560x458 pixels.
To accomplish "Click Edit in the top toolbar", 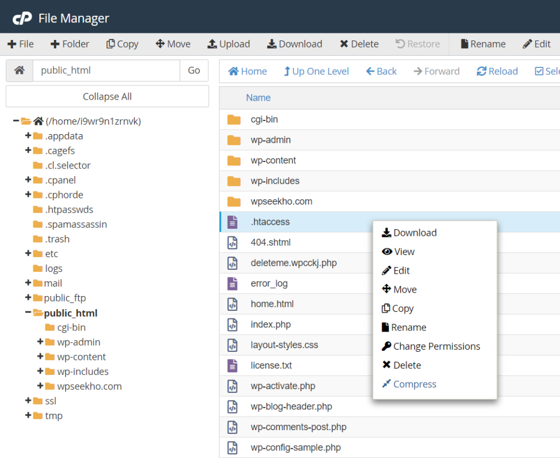I will 536,44.
